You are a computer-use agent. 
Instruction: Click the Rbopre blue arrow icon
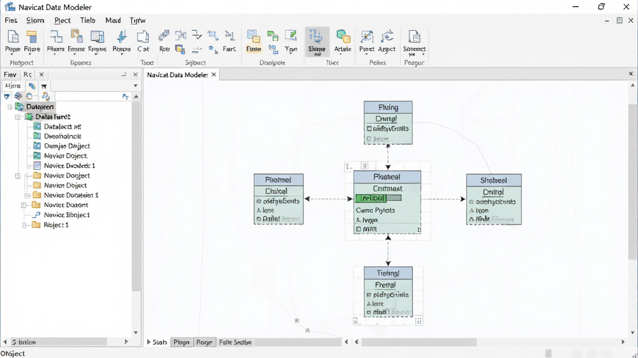121,37
